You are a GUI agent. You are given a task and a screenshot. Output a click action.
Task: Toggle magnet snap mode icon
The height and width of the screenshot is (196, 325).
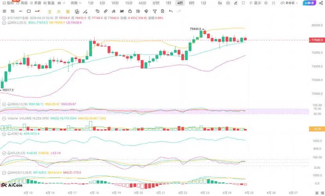pyautogui.click(x=122, y=11)
